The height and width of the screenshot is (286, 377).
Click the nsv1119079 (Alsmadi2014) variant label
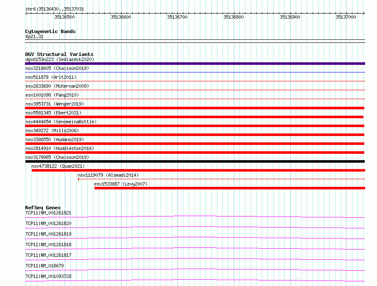pos(108,175)
